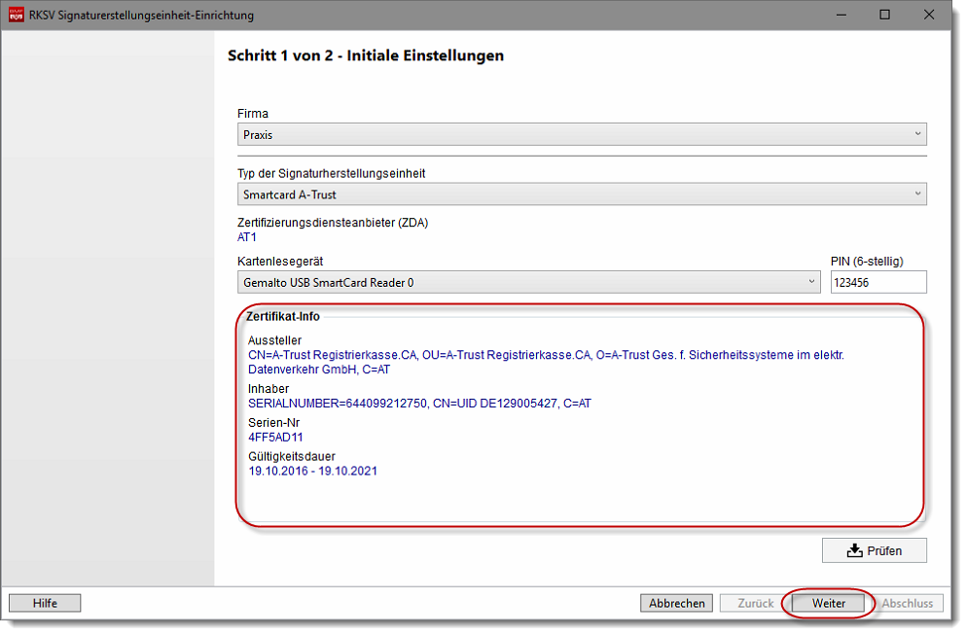Viewport: 967px width, 635px height.
Task: Click the RKSV application icon in title bar
Action: (x=16, y=15)
